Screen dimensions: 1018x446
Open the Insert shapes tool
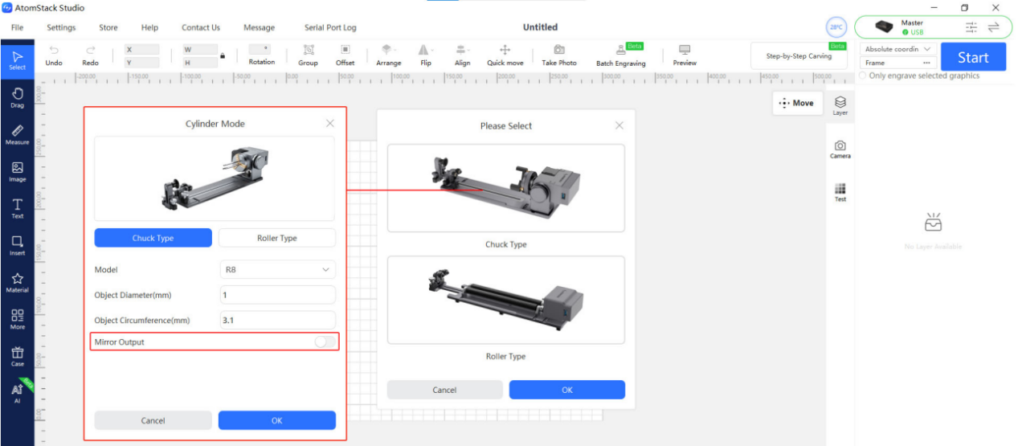pos(17,246)
